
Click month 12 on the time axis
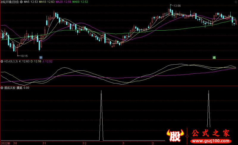click(84, 143)
